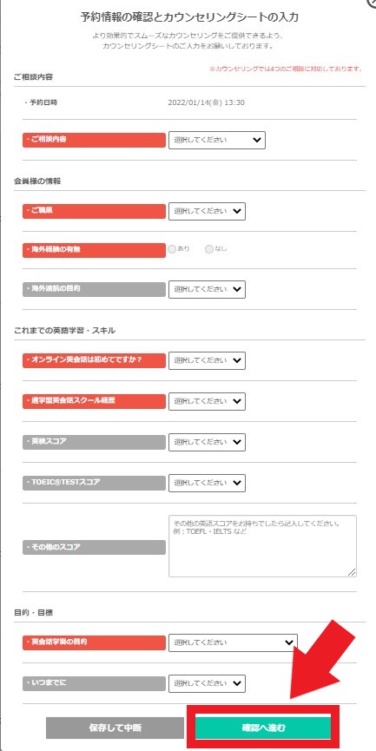376x751 pixels.
Task: Click the 英会話学習の目的 red label
Action: [x=94, y=642]
